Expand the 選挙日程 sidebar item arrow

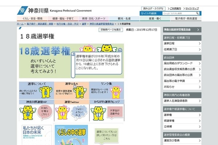[x=199, y=44]
